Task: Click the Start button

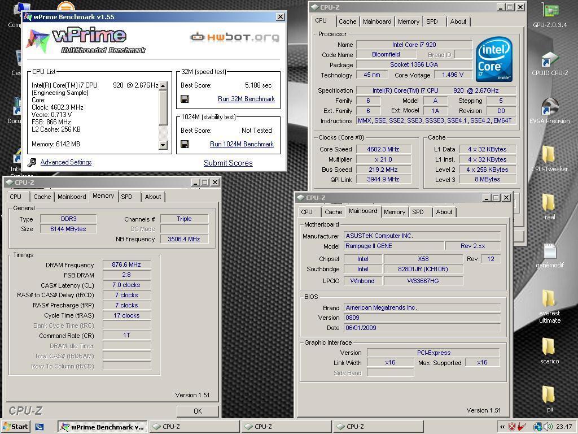Action: click(15, 427)
